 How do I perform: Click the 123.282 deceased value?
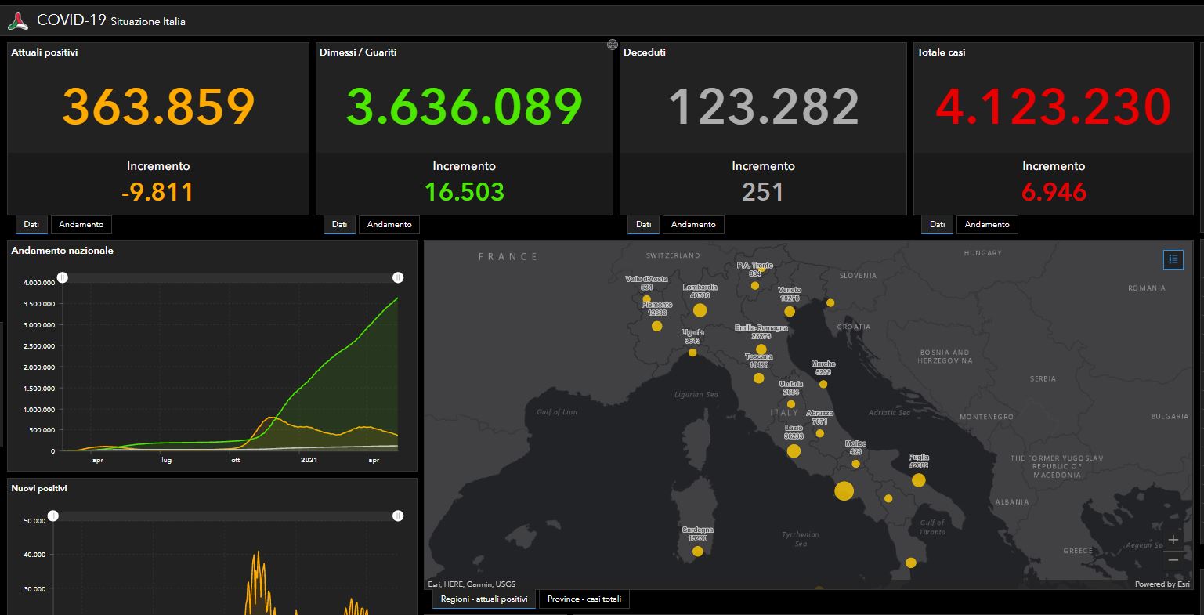(x=763, y=106)
